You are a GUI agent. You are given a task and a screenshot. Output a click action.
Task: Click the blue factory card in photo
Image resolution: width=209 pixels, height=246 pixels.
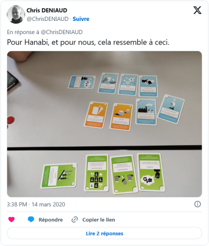(x=146, y=112)
